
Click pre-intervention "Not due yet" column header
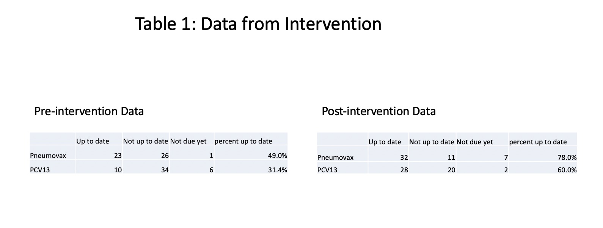(188, 141)
